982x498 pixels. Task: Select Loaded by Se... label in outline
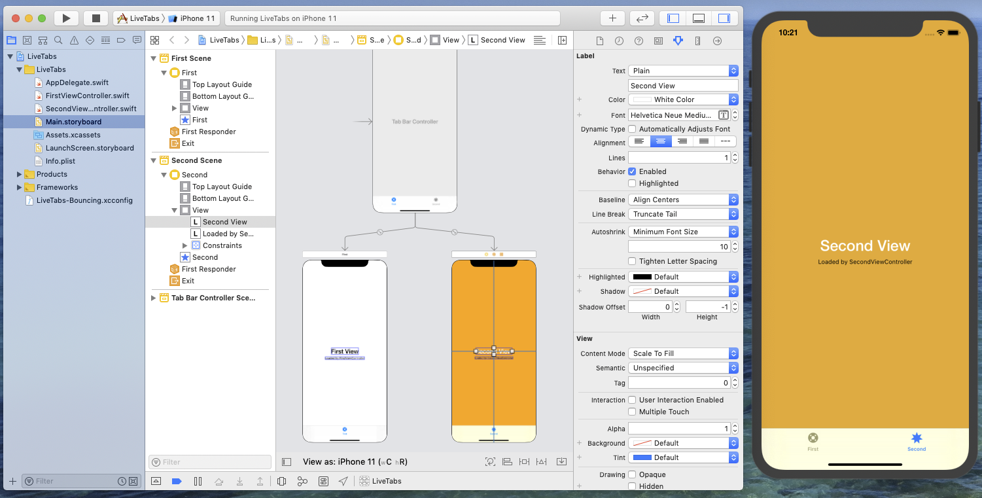pos(228,234)
